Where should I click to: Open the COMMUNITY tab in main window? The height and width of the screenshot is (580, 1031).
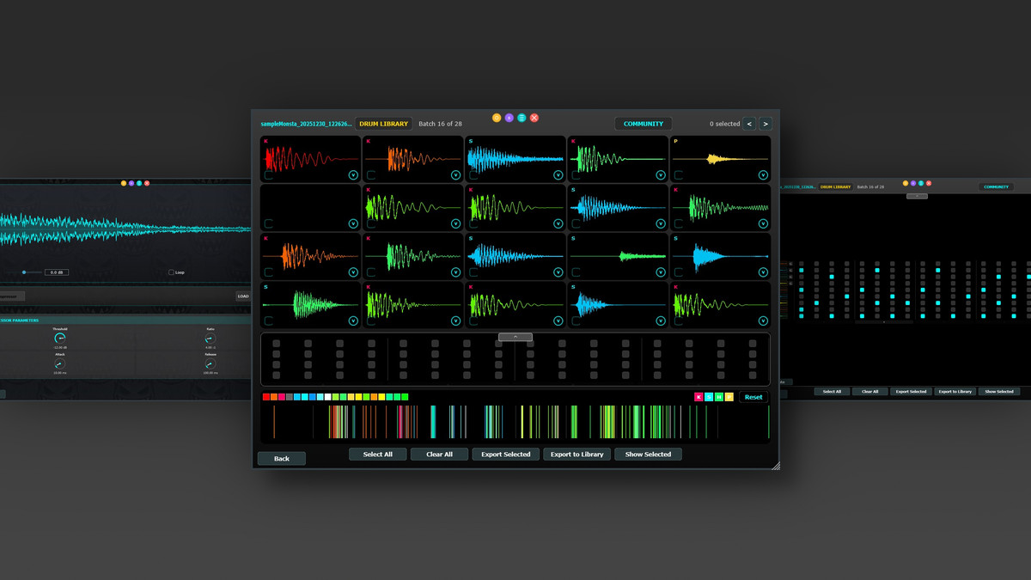[x=644, y=124]
